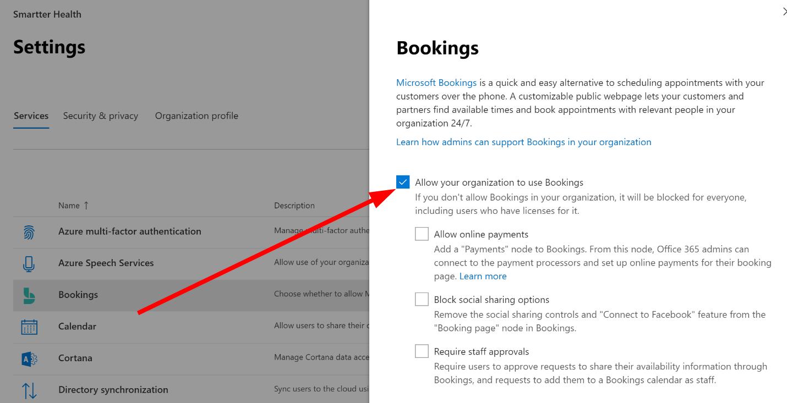Check Block social sharing options
The height and width of the screenshot is (403, 787).
coord(422,299)
